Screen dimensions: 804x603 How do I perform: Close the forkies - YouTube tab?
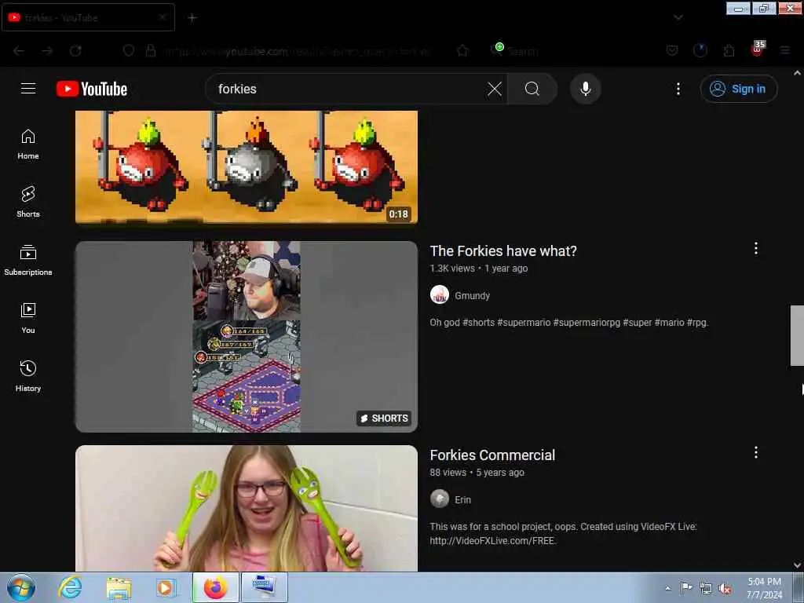coord(162,17)
